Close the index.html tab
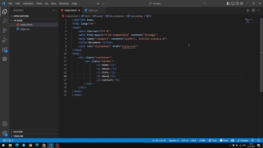Screen dimensions: 263x148 (x=79, y=10)
